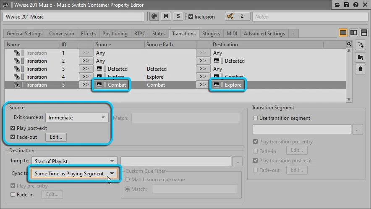The height and width of the screenshot is (209, 371).
Task: Click the Combat source path cell in row 5
Action: [x=156, y=85]
